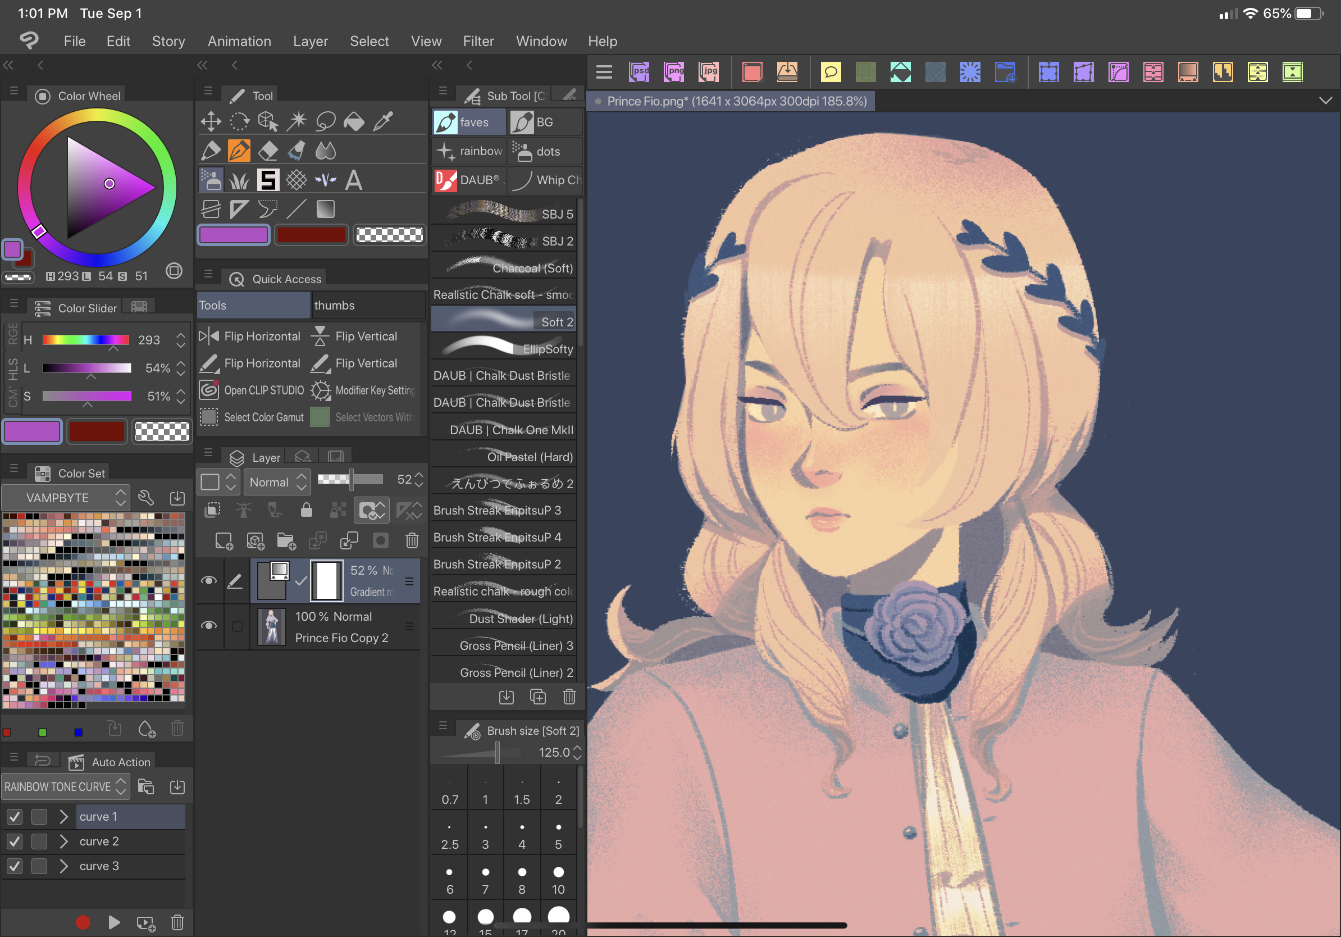Uncheck the curve 2 action checkbox
1341x937 pixels.
15,841
